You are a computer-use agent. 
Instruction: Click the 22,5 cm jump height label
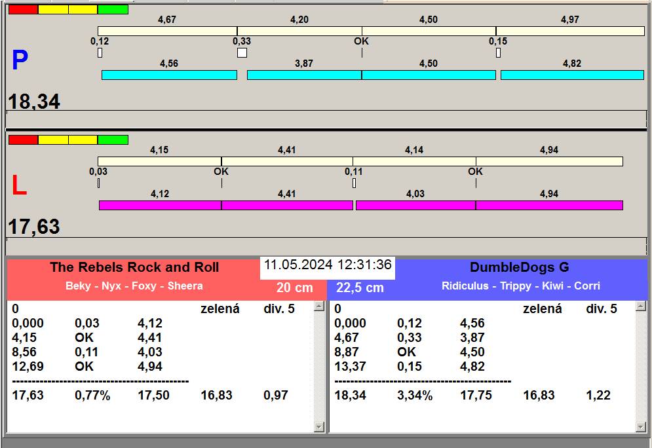point(360,288)
